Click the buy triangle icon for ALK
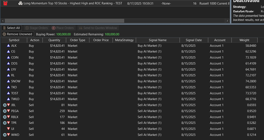This screenshot has width=264, height=140. (9, 45)
